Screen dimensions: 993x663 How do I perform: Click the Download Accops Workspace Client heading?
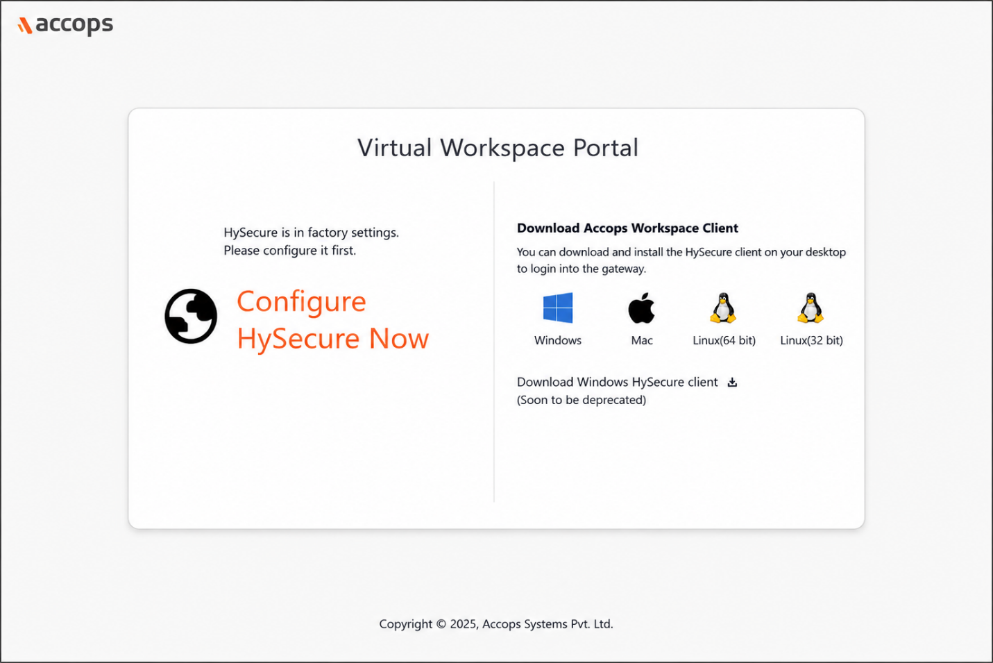(x=627, y=228)
